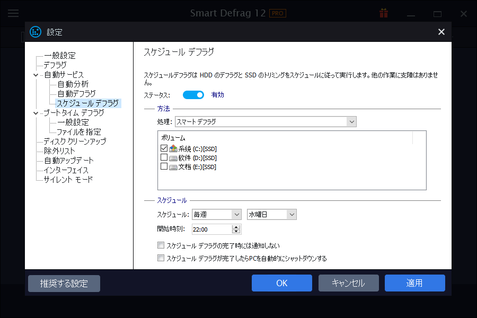Select インターフェイス tree item
The height and width of the screenshot is (318, 477).
66,170
